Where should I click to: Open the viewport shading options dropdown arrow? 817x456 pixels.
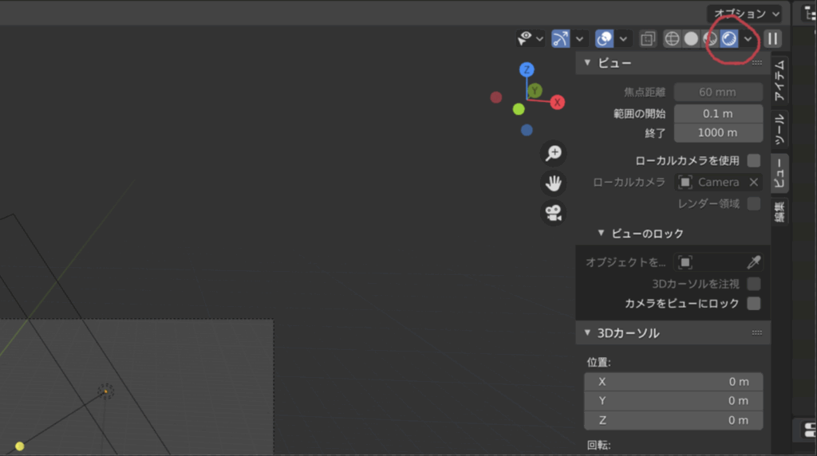point(748,38)
